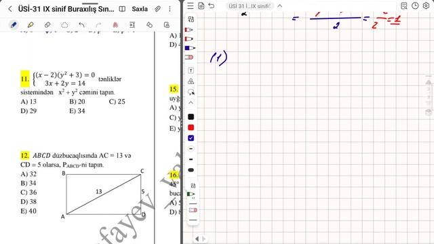Select the pen tool in the notes toolbar
This screenshot has height=244, width=434.
tap(14, 25)
